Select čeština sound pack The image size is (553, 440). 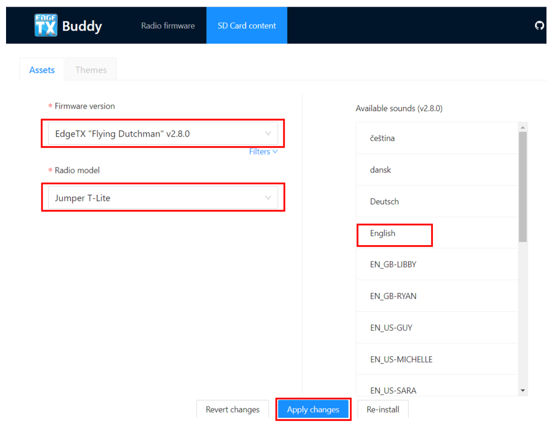click(x=437, y=138)
